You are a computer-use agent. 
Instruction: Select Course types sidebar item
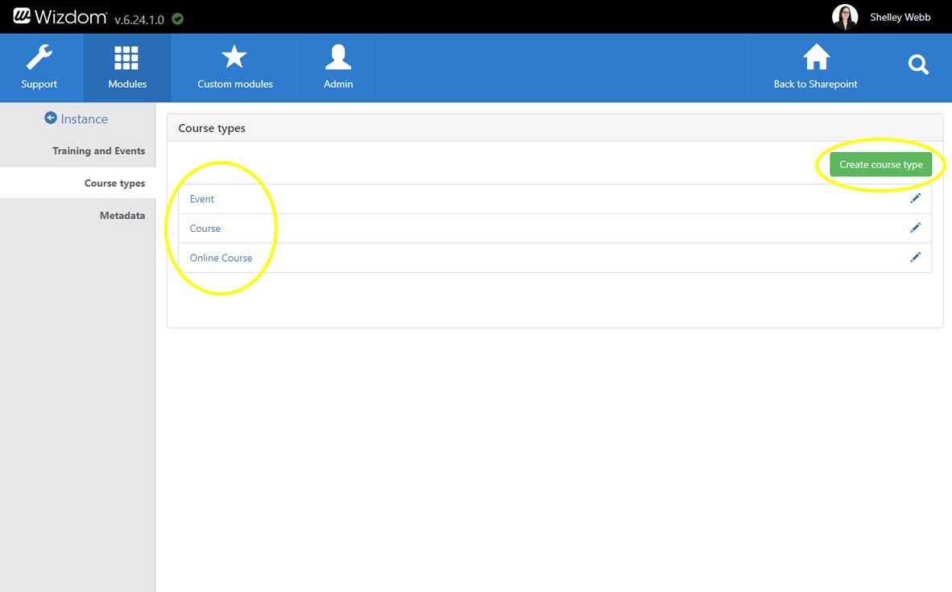coord(114,183)
